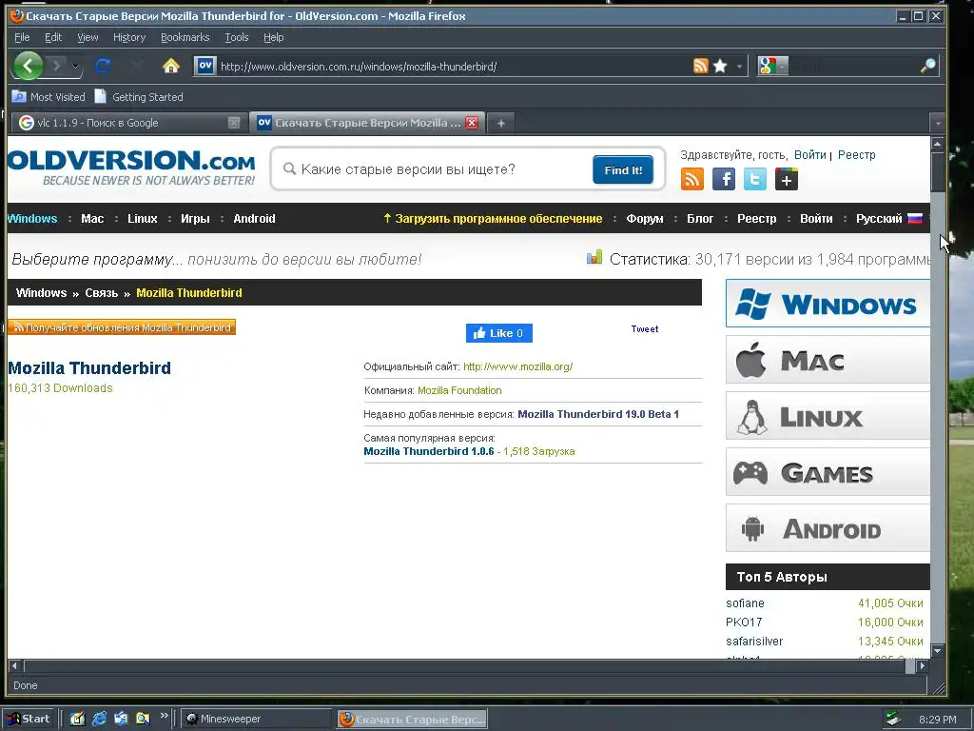Click the Связь breadcrumb link
This screenshot has width=974, height=731.
[101, 293]
